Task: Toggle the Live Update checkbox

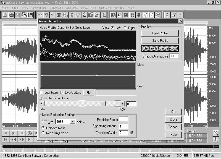Action: click(62, 93)
